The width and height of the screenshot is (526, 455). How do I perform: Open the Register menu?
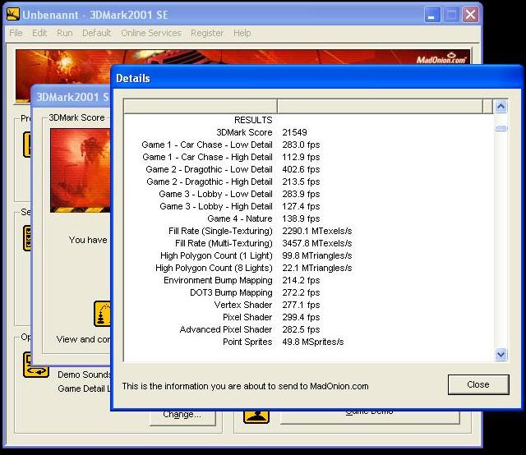[x=207, y=33]
